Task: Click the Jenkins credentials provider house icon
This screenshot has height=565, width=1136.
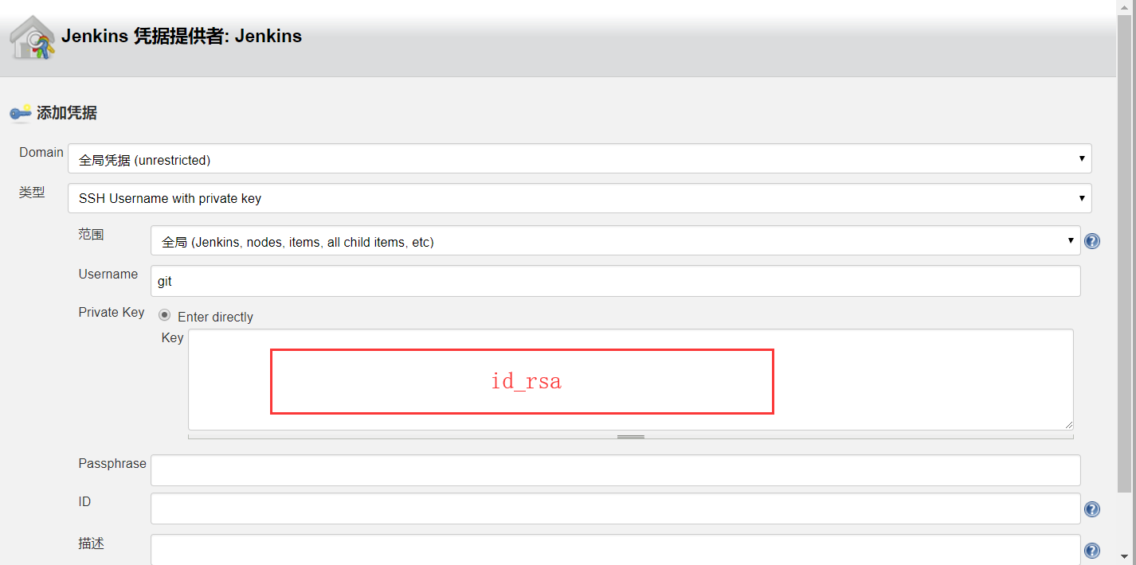Action: pos(33,37)
